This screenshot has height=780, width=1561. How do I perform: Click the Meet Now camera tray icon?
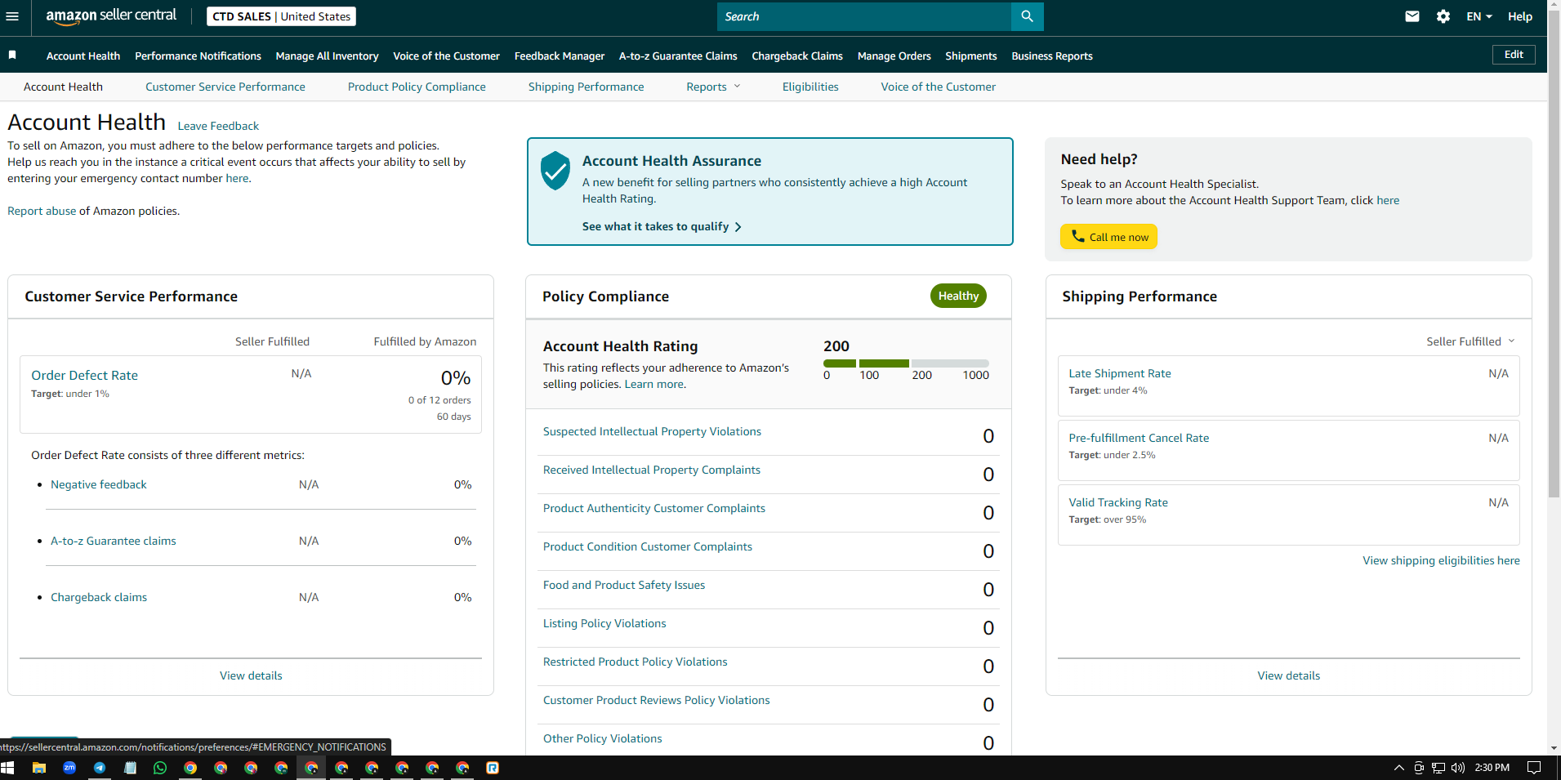pos(1419,768)
